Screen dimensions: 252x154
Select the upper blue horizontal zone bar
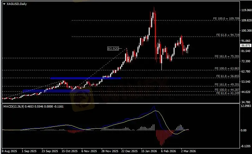pos(86,78)
